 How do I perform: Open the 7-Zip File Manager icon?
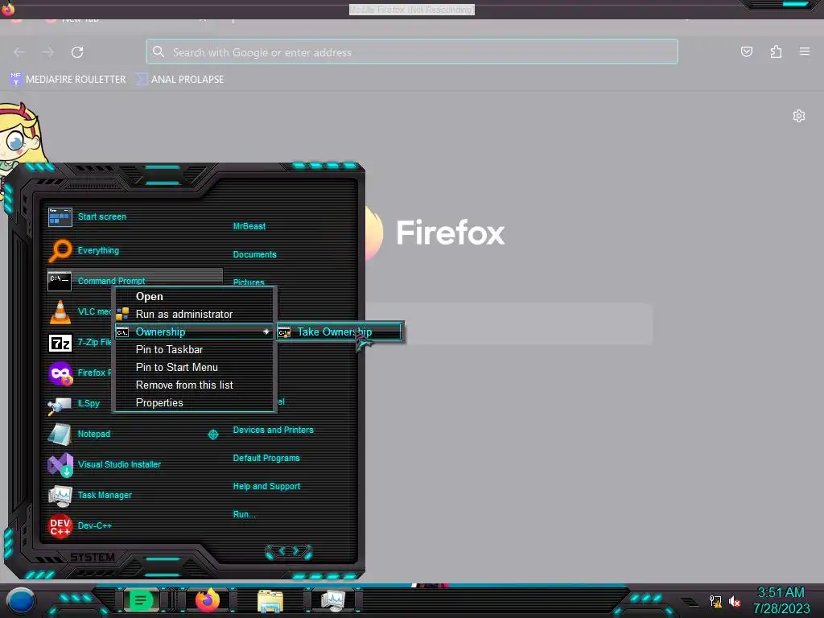click(60, 343)
